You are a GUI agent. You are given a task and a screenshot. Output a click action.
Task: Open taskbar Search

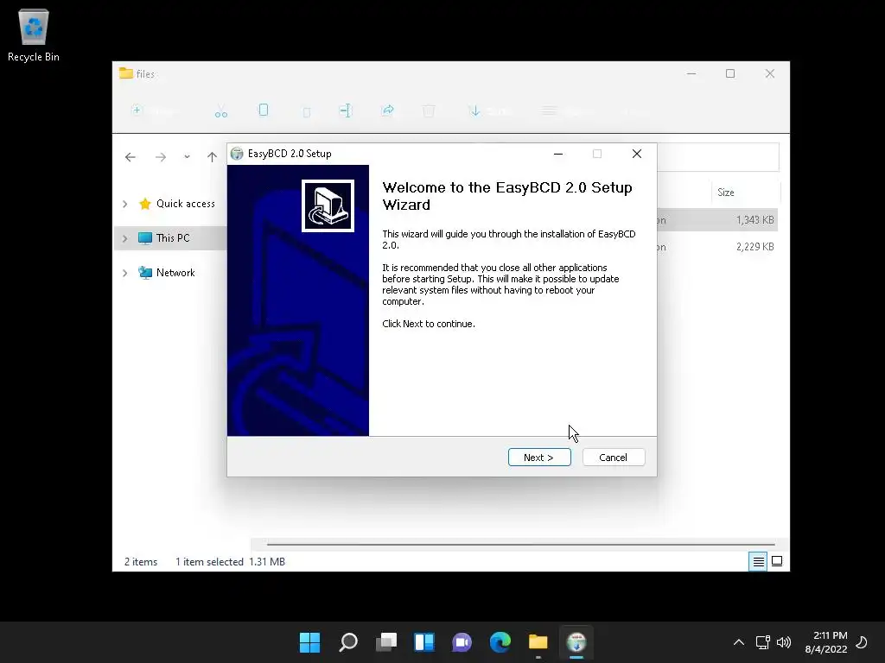click(x=348, y=642)
